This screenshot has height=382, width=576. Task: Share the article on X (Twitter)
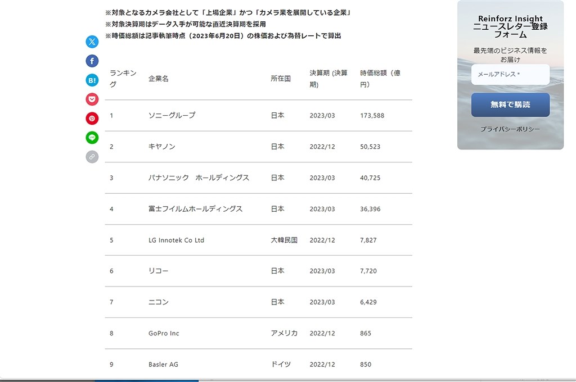(92, 42)
